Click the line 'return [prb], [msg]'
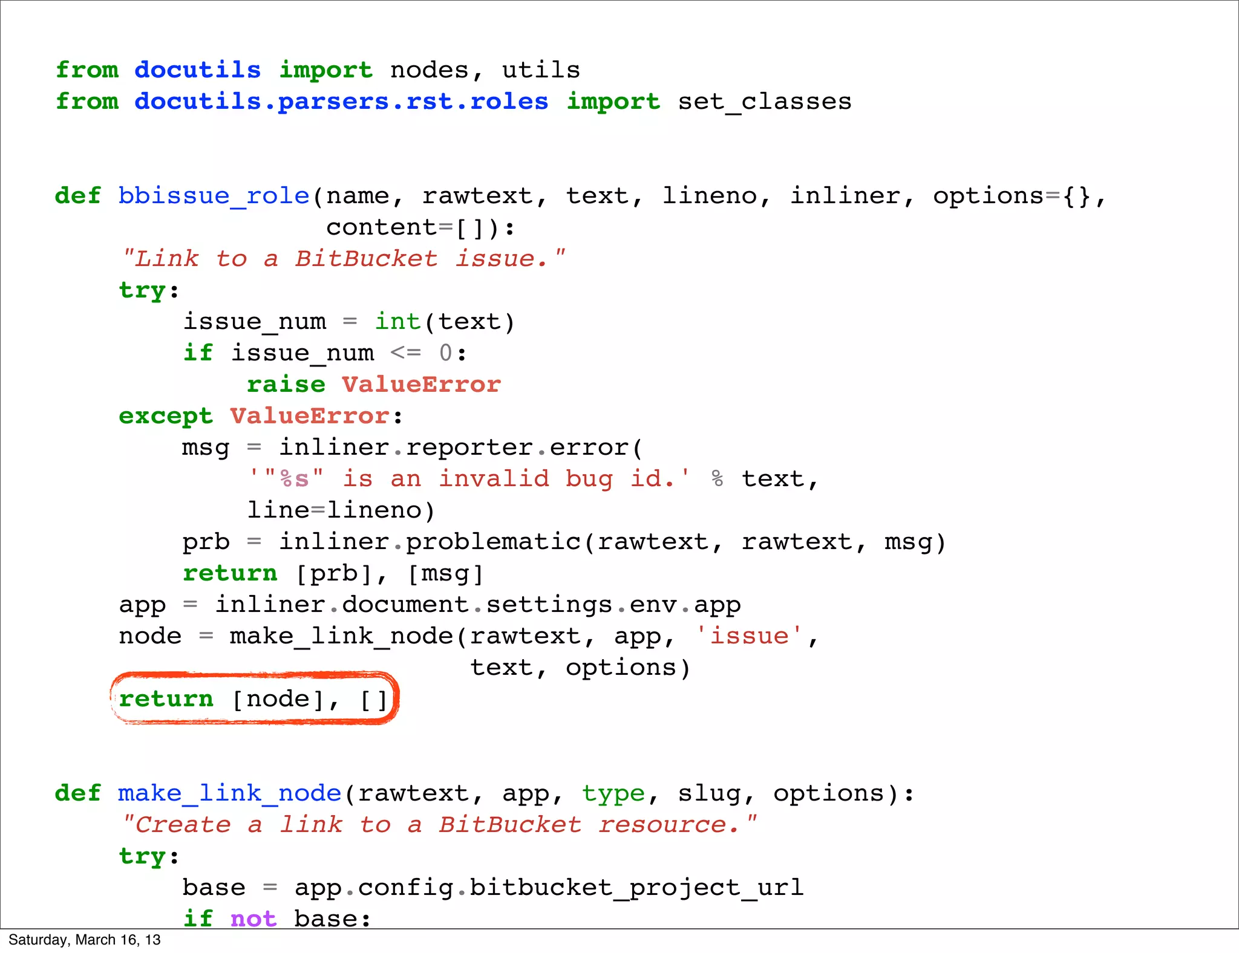The height and width of the screenshot is (953, 1239). 333,573
